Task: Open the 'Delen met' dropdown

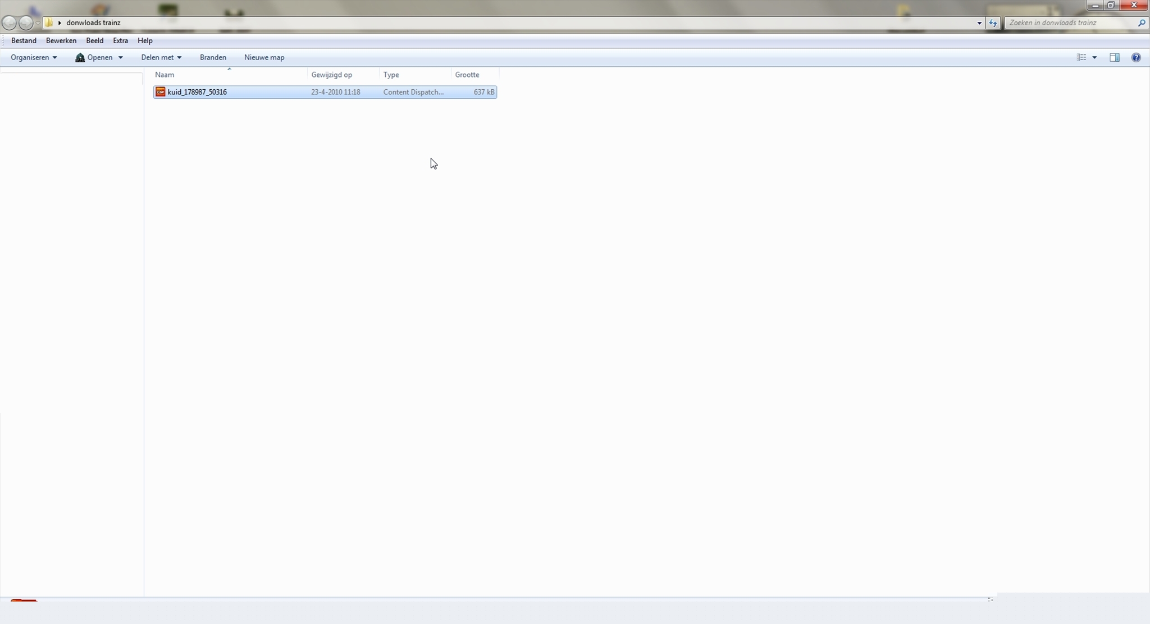Action: click(x=161, y=57)
